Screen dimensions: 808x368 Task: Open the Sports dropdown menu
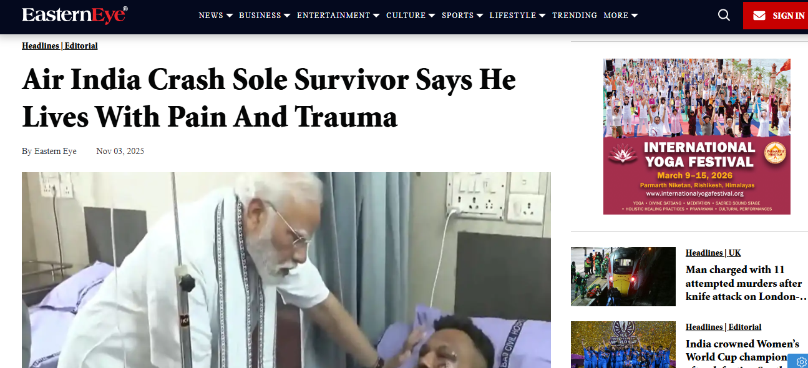pyautogui.click(x=462, y=16)
